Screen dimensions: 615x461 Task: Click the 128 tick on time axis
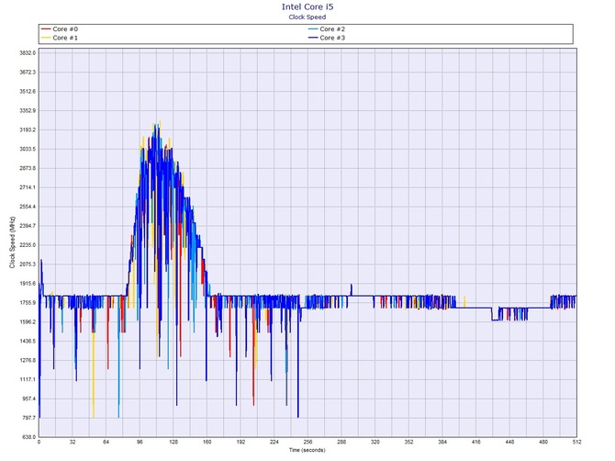[173, 442]
